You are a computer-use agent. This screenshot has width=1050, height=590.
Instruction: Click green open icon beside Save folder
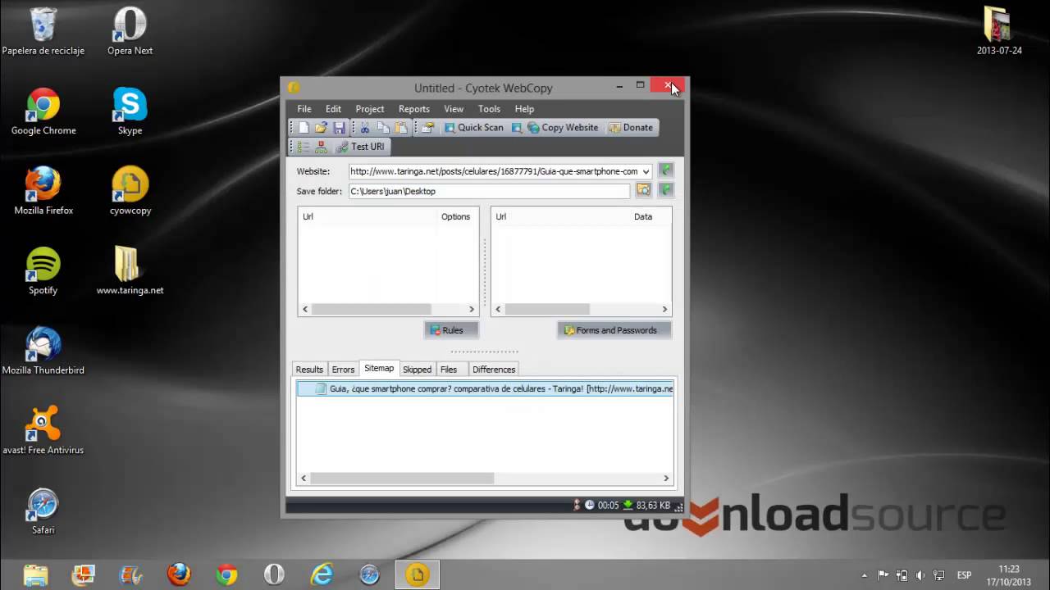click(666, 190)
